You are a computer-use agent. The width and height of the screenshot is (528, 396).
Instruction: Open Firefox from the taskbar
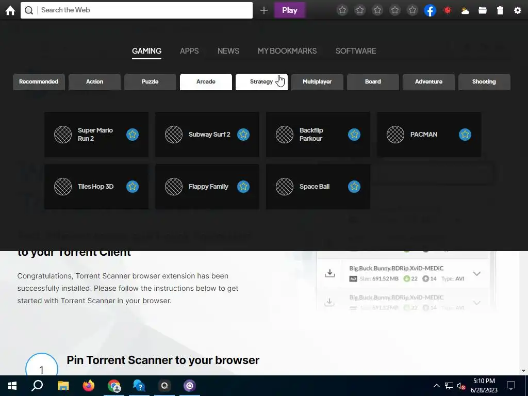[x=89, y=386]
